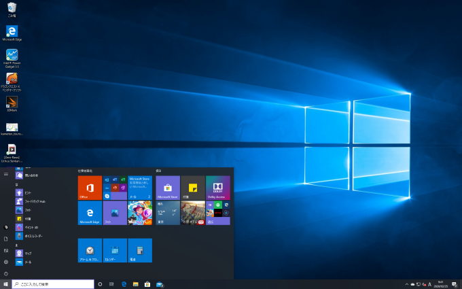Open the Alarms & Clock tile
Image resolution: width=462 pixels, height=289 pixels.
(90, 250)
